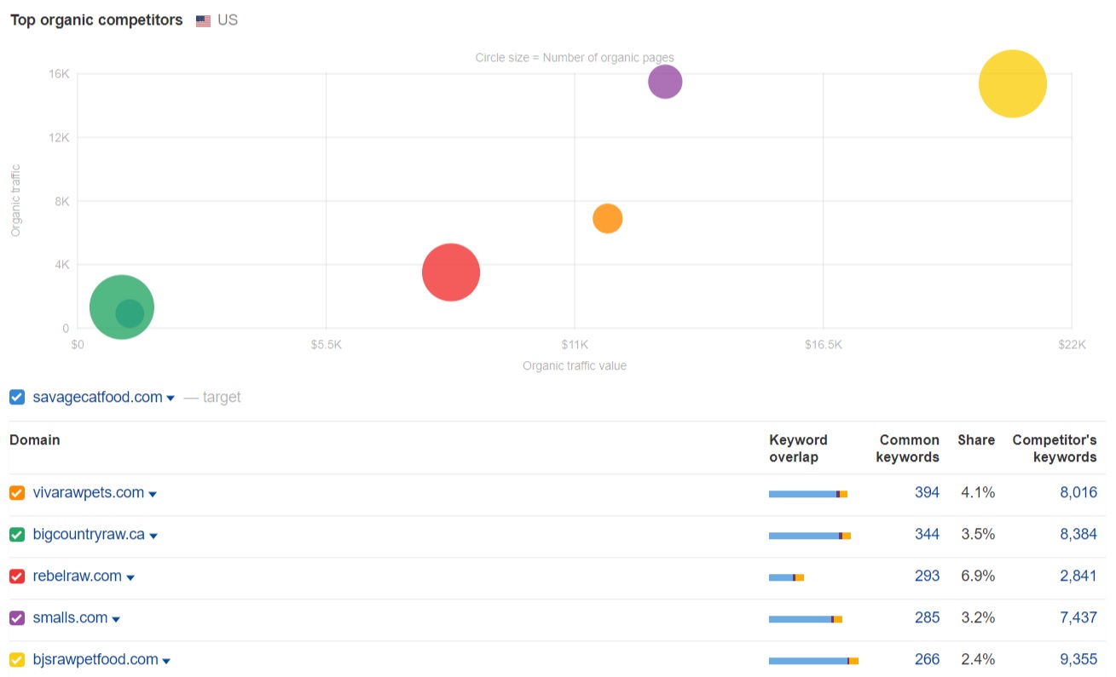Expand the savagecatfood.com dropdown arrow
The width and height of the screenshot is (1116, 677).
tap(171, 399)
